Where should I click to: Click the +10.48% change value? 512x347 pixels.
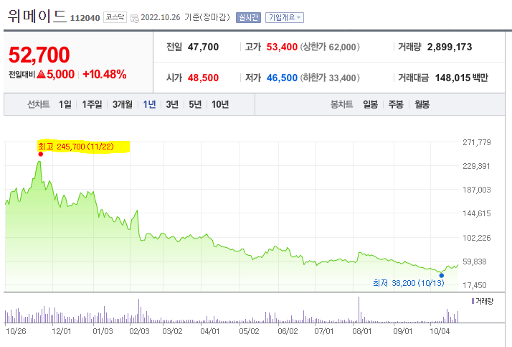click(105, 74)
